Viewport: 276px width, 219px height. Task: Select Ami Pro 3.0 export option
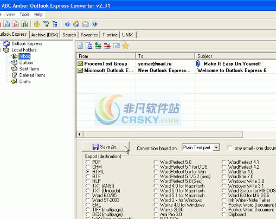(156, 215)
